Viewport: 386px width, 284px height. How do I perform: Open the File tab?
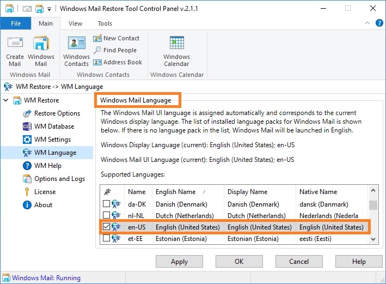tap(16, 23)
